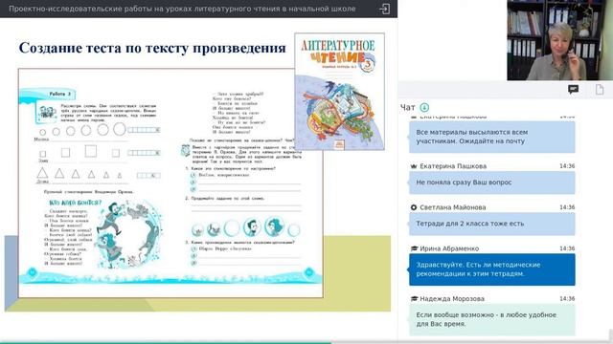Click graduation cap icon beside Ирина Абраменко
The height and width of the screenshot is (344, 613).
tap(414, 248)
